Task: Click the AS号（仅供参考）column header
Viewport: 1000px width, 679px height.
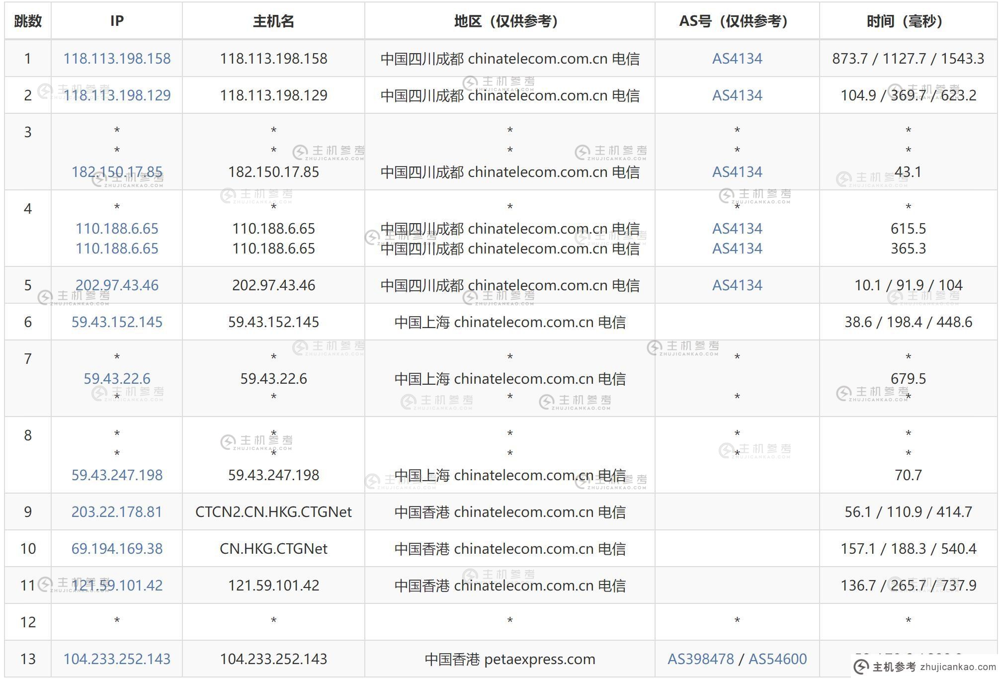Action: point(737,21)
